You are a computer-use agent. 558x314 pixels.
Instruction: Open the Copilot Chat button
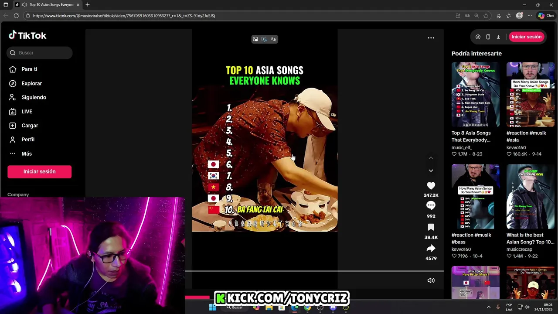pyautogui.click(x=546, y=16)
